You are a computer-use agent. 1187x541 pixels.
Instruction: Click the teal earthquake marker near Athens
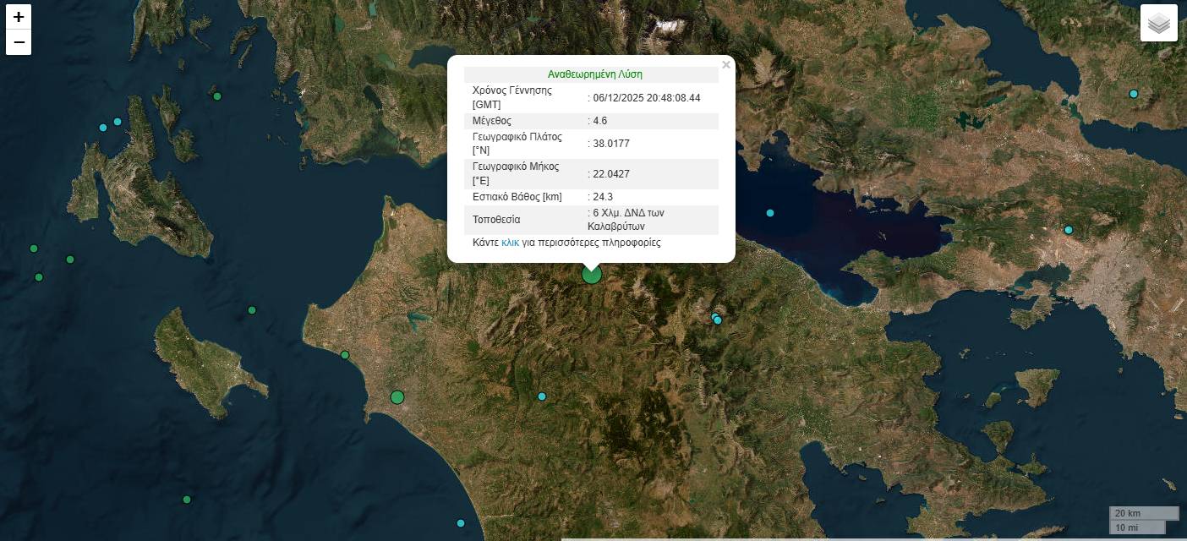click(1068, 229)
